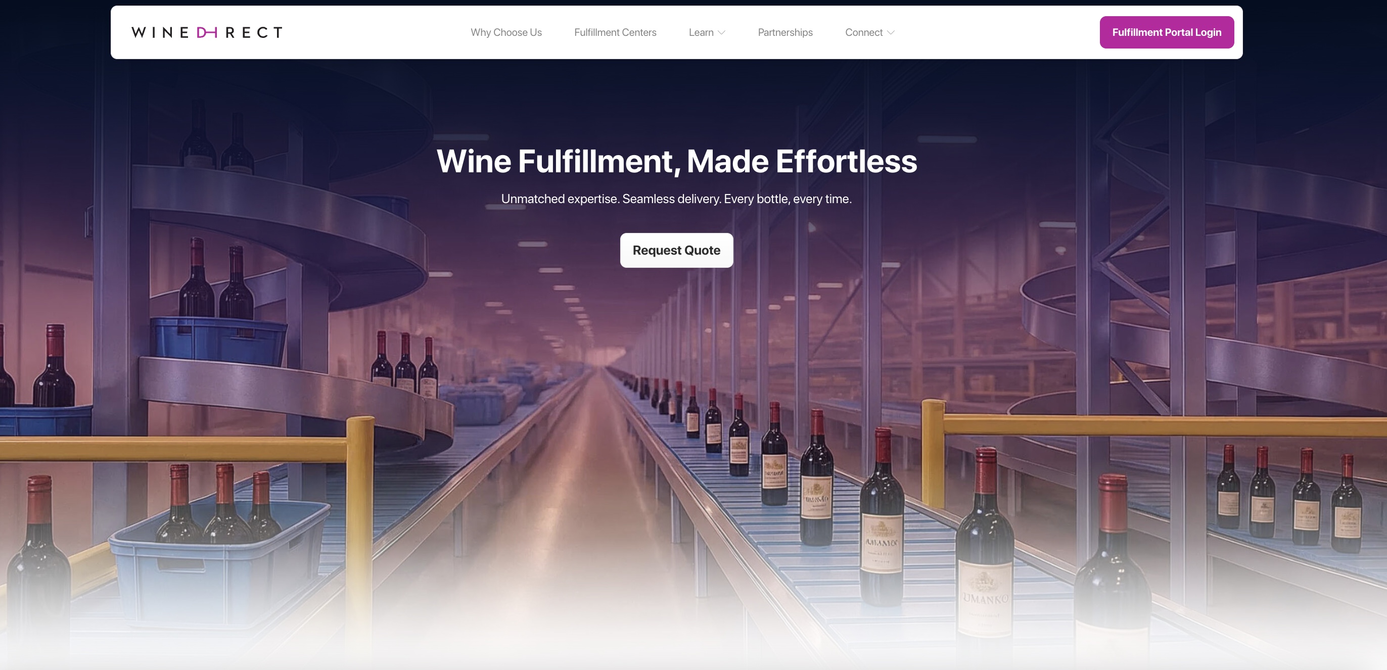This screenshot has width=1387, height=670.
Task: Click the Request Quote button
Action: point(676,250)
